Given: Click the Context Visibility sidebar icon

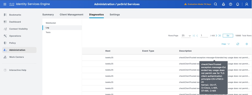Looking at the screenshot, I should coord(5,29).
